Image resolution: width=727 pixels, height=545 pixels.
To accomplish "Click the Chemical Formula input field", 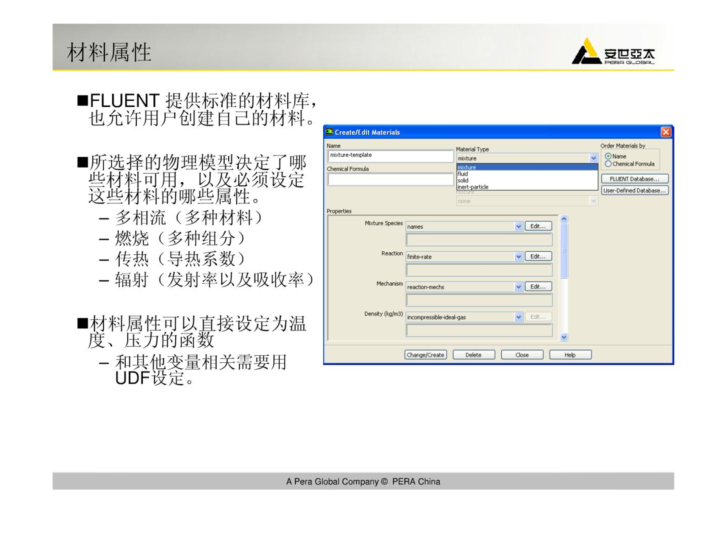I will [x=390, y=179].
